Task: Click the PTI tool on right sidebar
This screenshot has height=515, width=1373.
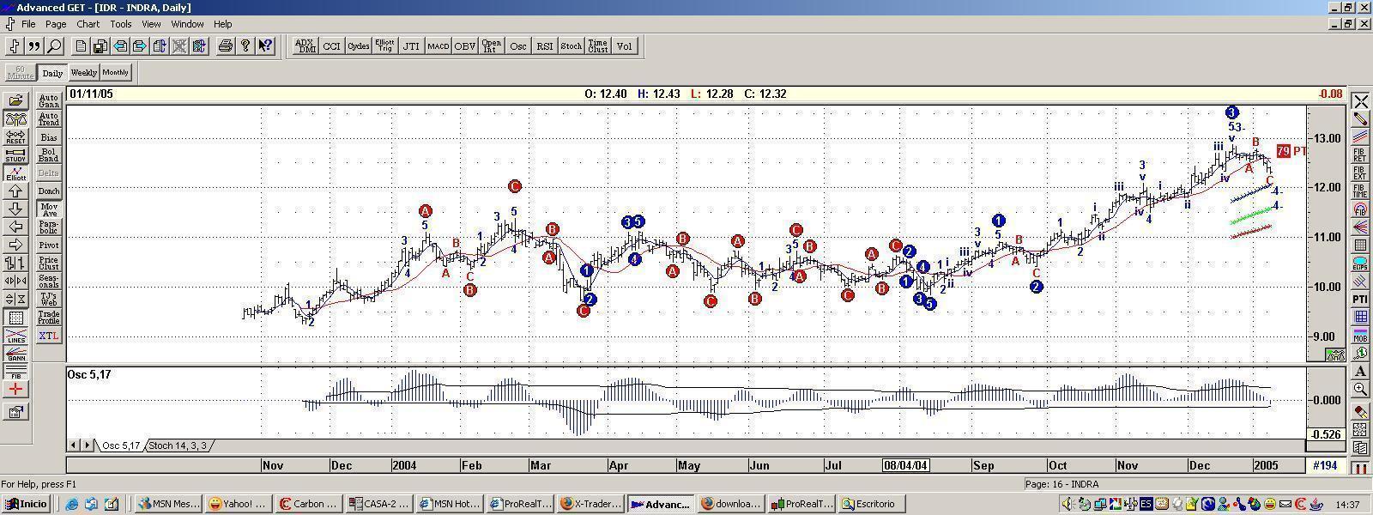Action: click(x=1360, y=299)
